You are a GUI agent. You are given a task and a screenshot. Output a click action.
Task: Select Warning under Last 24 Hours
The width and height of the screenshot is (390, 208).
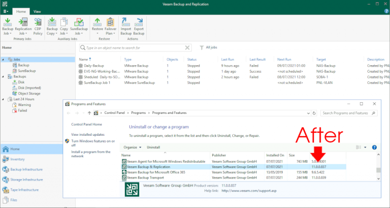[x=24, y=105]
